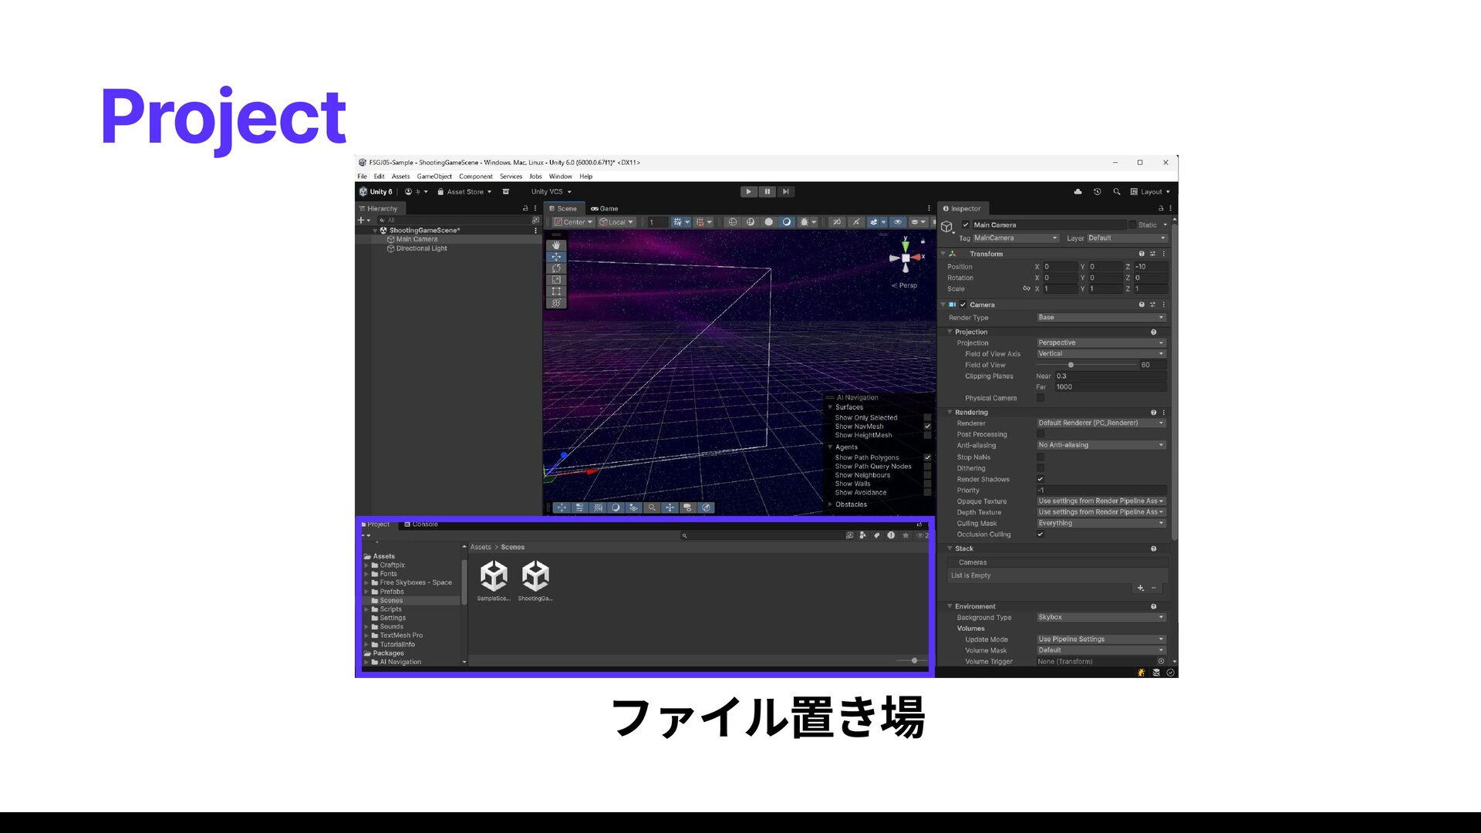Adjust the Field of View slider
Image resolution: width=1481 pixels, height=833 pixels.
(1071, 365)
